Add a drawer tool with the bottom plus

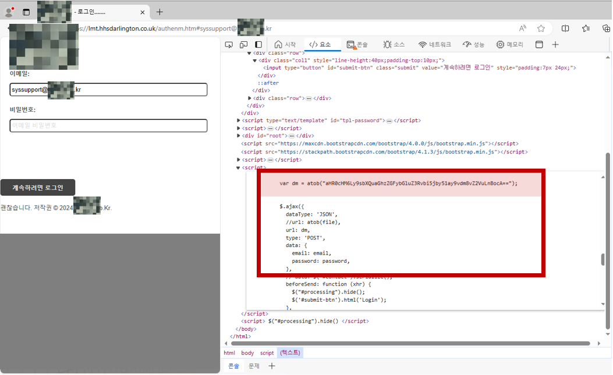tap(272, 366)
